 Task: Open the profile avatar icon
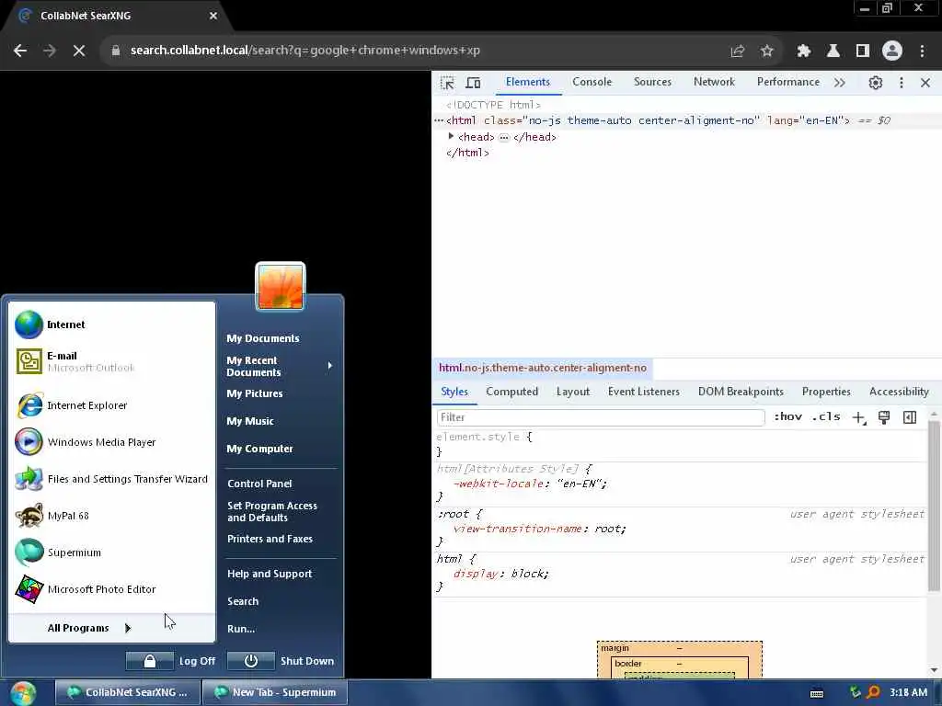tap(892, 51)
